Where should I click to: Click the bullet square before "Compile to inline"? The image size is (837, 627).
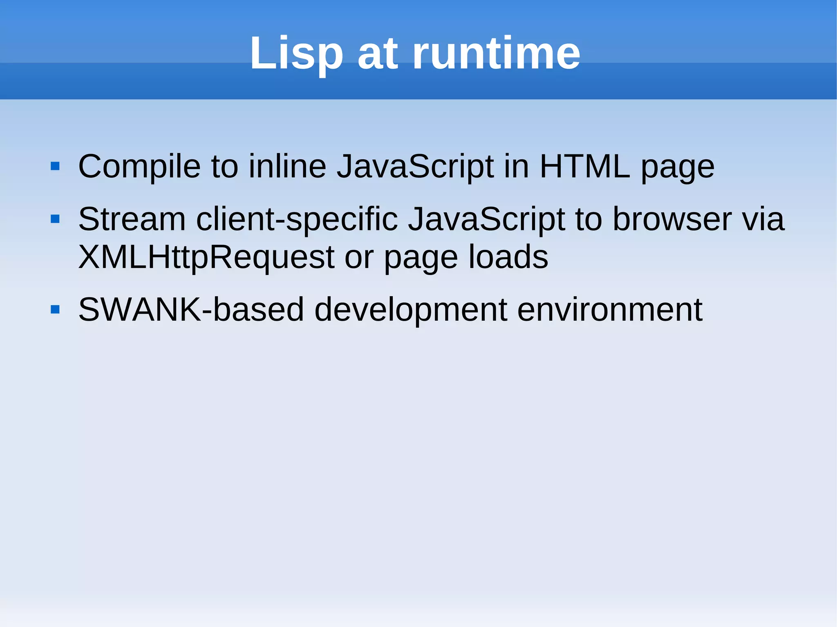[55, 166]
